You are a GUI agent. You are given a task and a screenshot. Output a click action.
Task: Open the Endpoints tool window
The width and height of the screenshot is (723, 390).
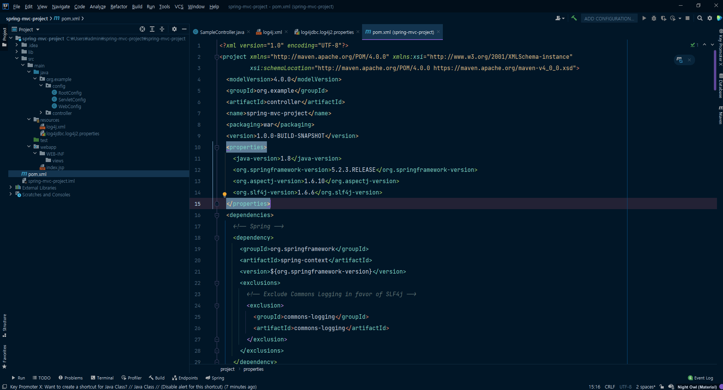click(x=185, y=378)
